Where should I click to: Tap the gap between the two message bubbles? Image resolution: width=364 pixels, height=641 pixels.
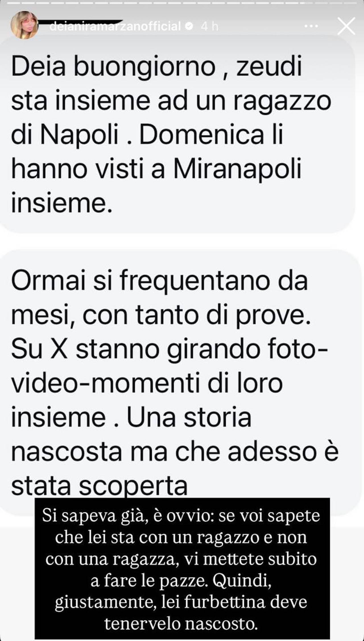click(182, 241)
